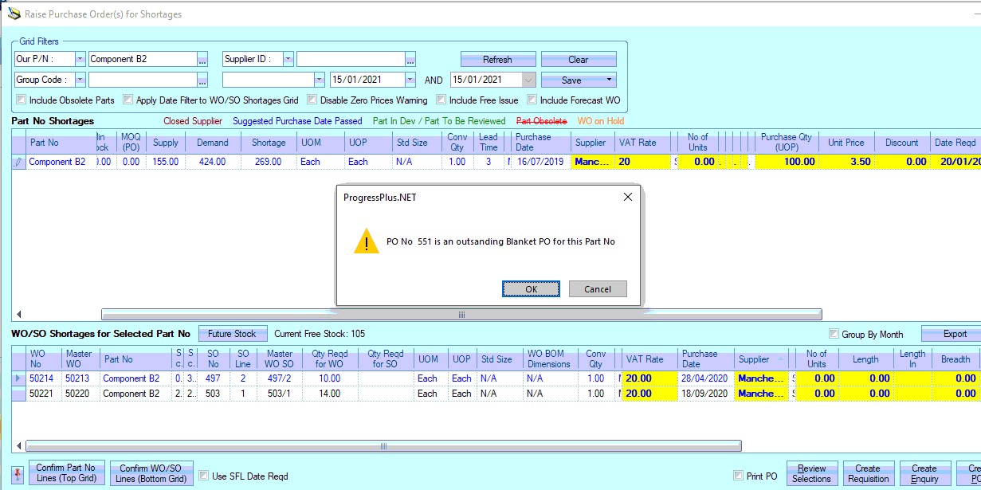
Task: Enable Include Obsolete Parts checkbox
Action: [x=21, y=100]
